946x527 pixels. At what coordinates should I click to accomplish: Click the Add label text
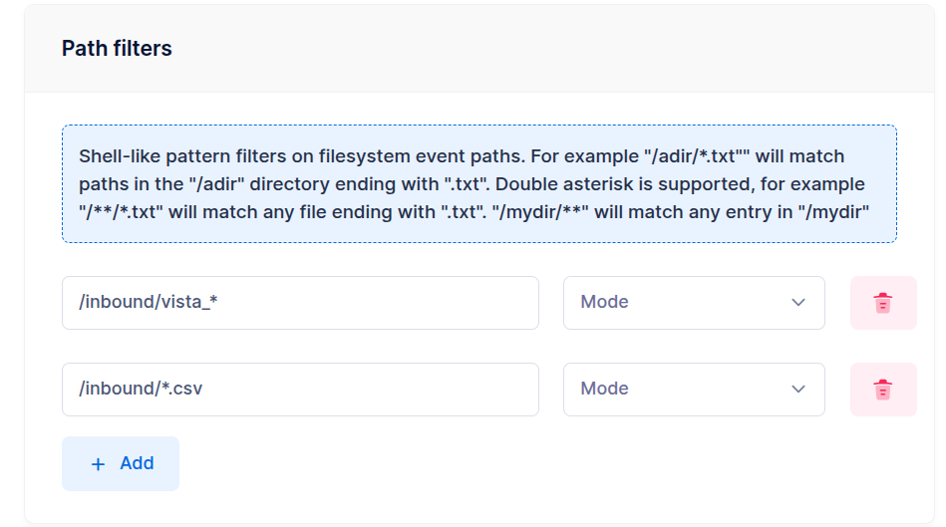(x=137, y=463)
